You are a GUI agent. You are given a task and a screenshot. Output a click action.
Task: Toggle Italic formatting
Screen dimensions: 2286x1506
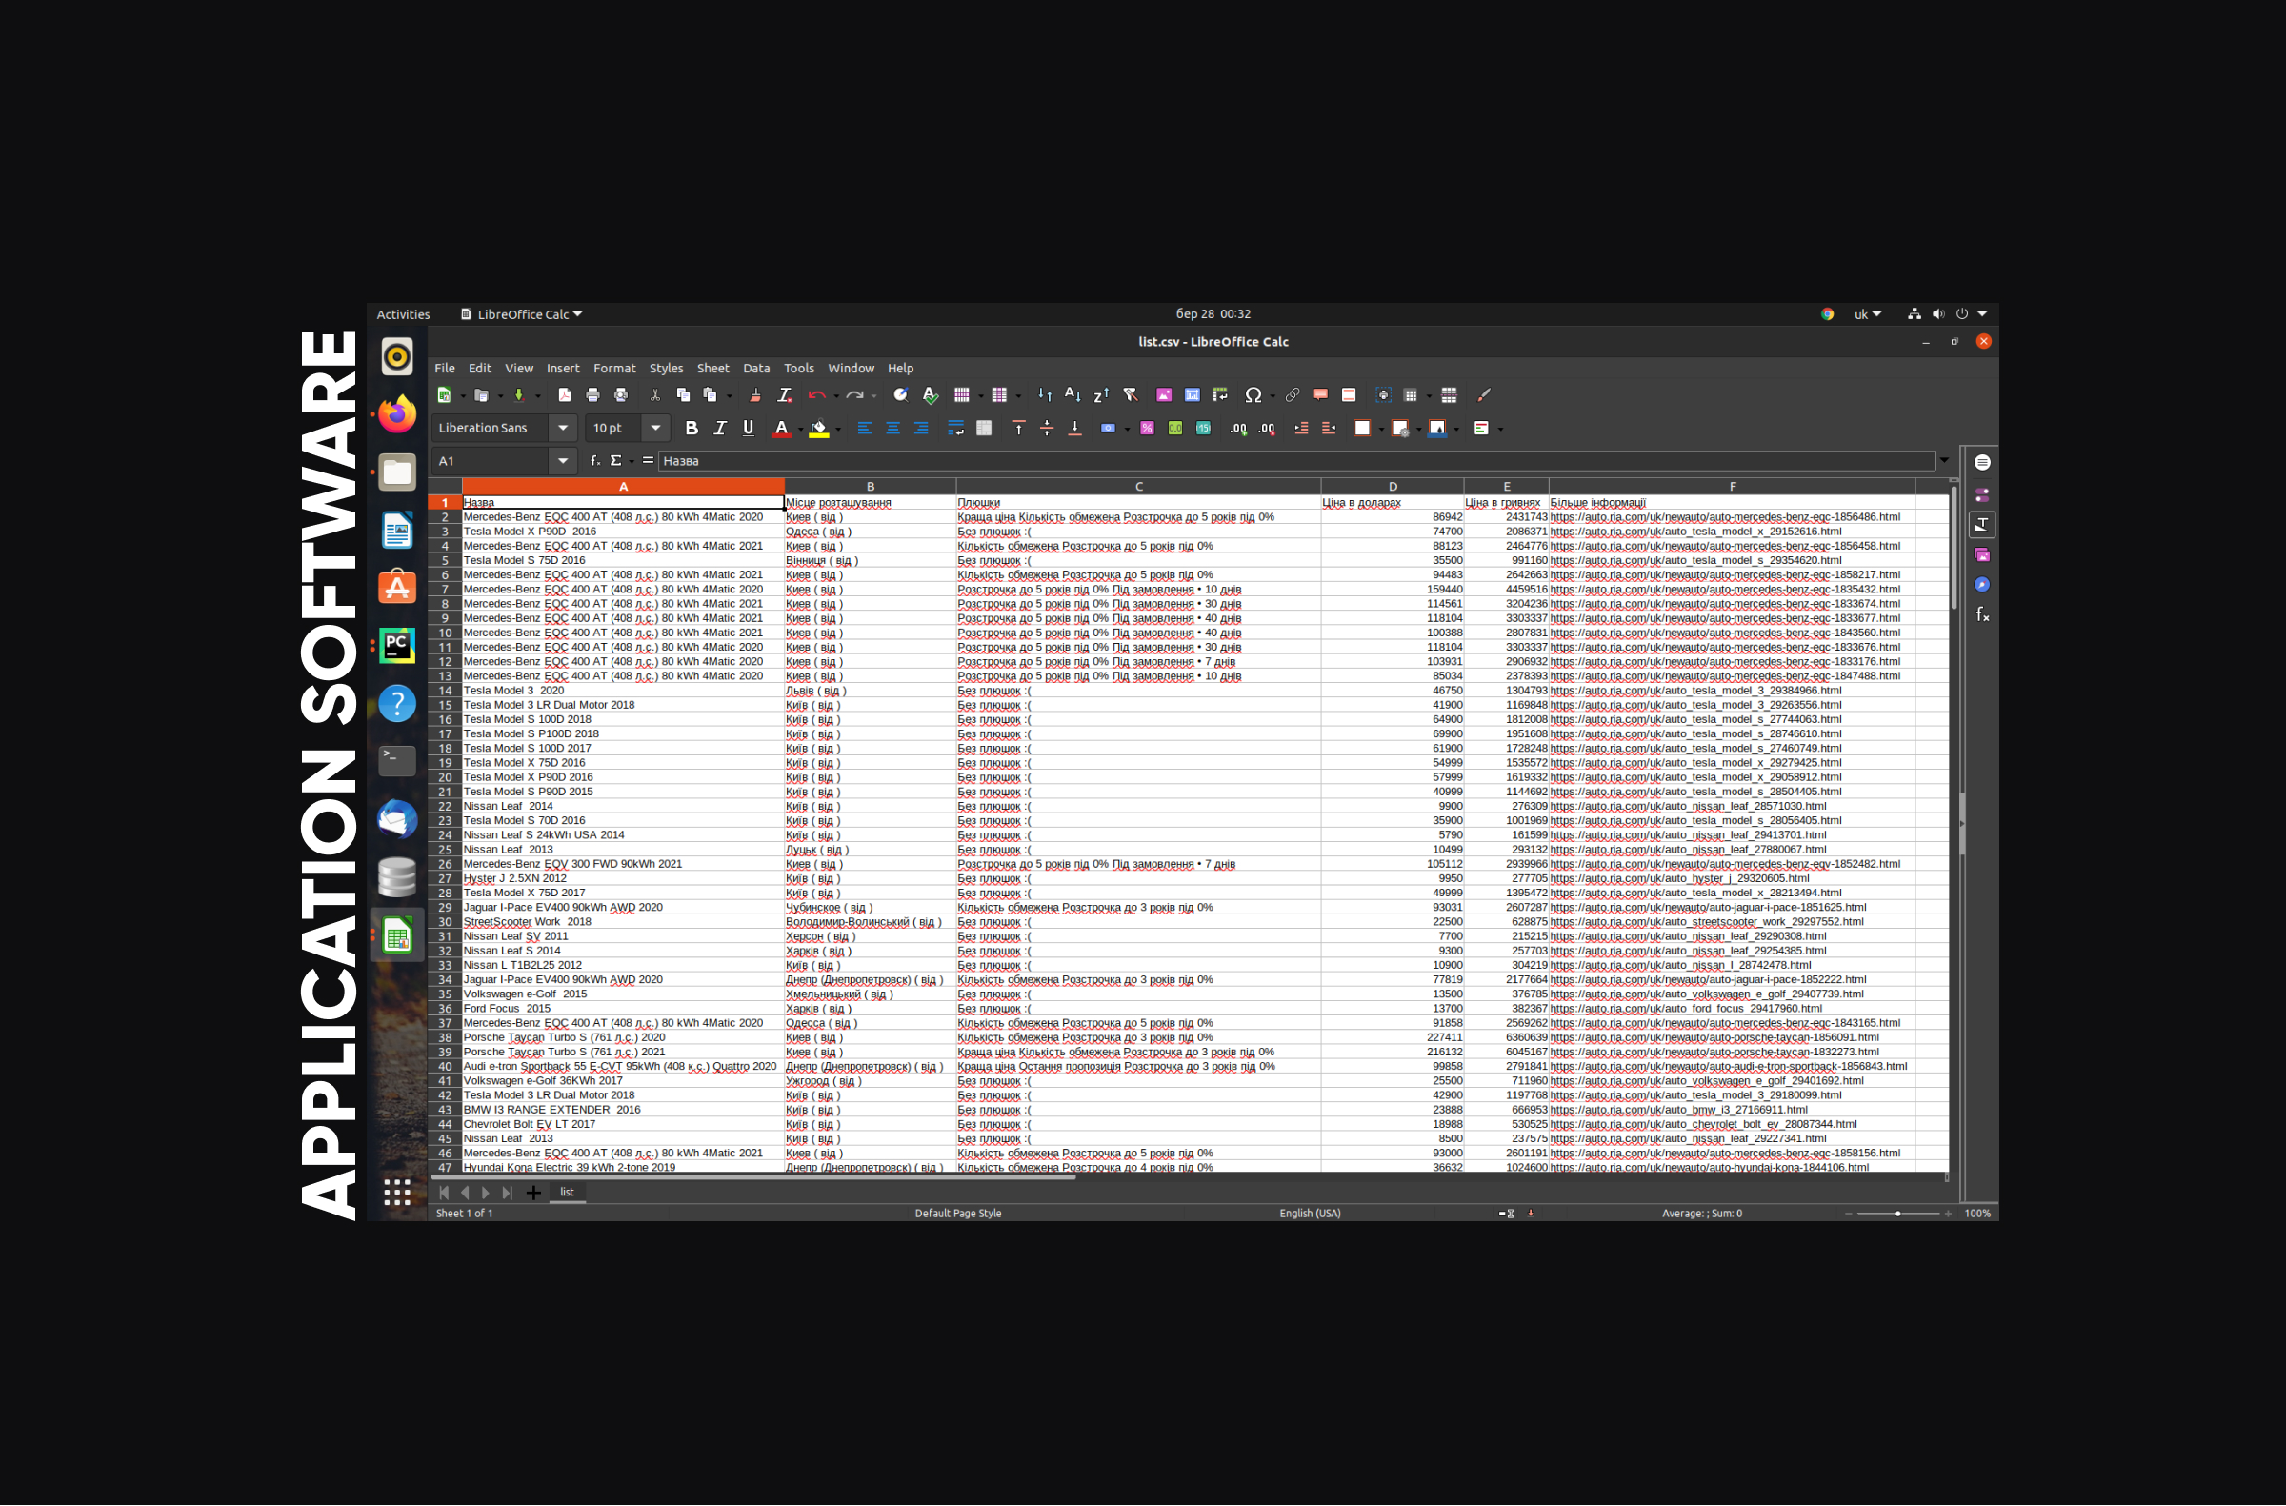[x=719, y=429]
